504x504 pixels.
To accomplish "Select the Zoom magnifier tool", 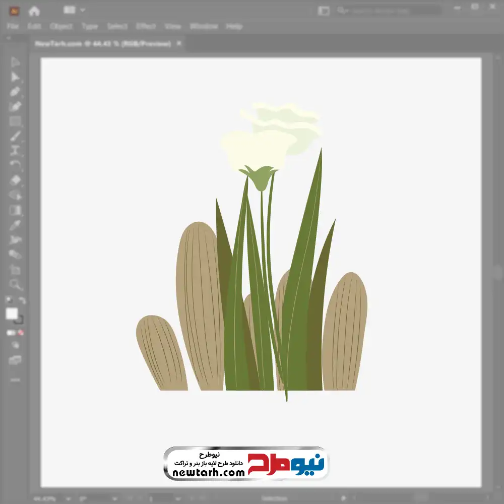I will tap(15, 284).
